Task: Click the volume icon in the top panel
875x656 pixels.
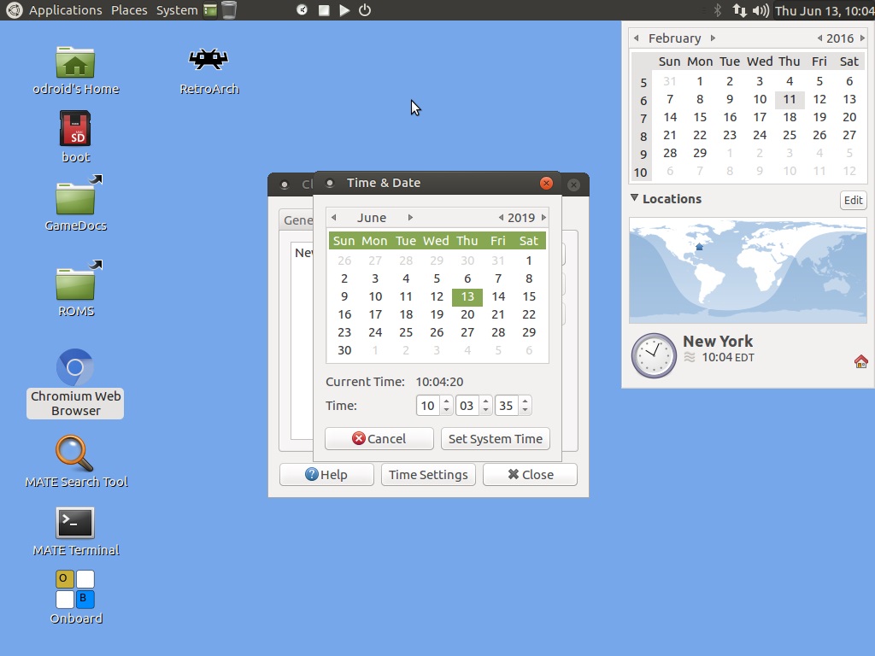Action: [760, 10]
